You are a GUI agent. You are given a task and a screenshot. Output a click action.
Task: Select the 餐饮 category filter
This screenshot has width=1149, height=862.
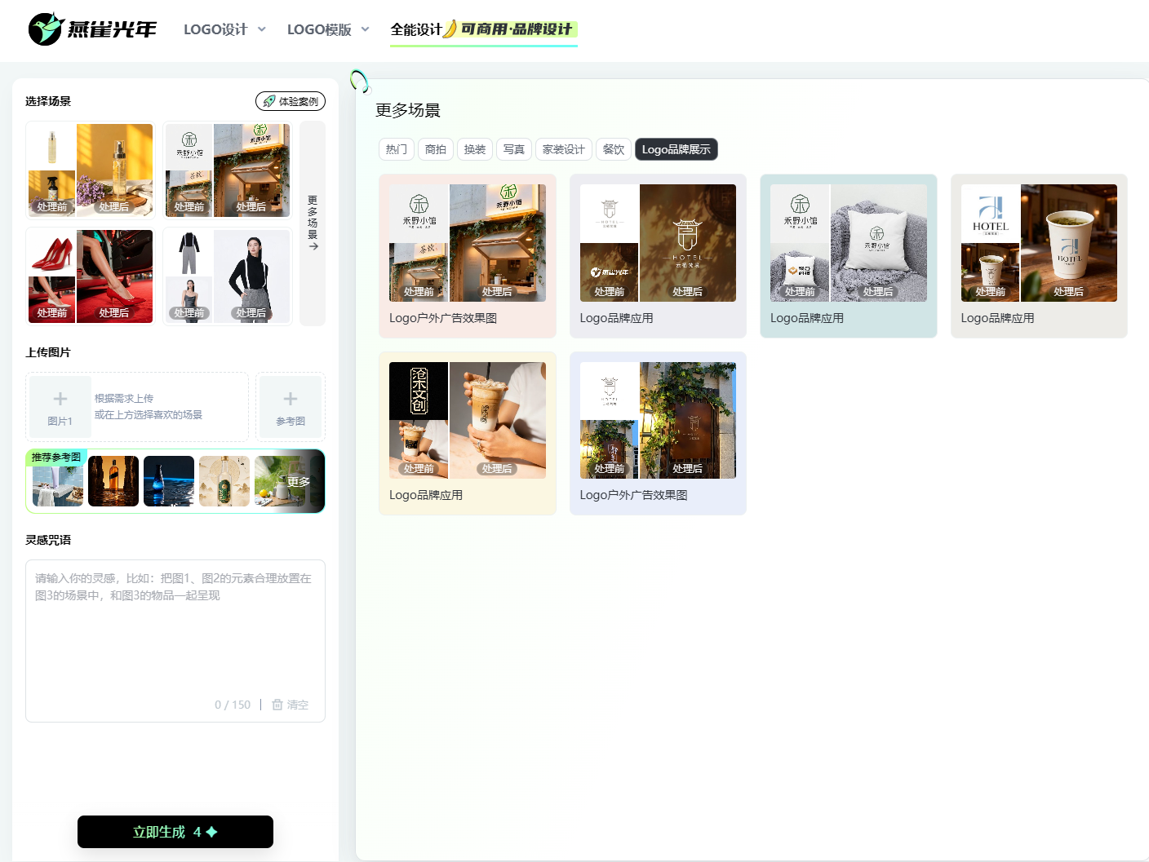(614, 149)
